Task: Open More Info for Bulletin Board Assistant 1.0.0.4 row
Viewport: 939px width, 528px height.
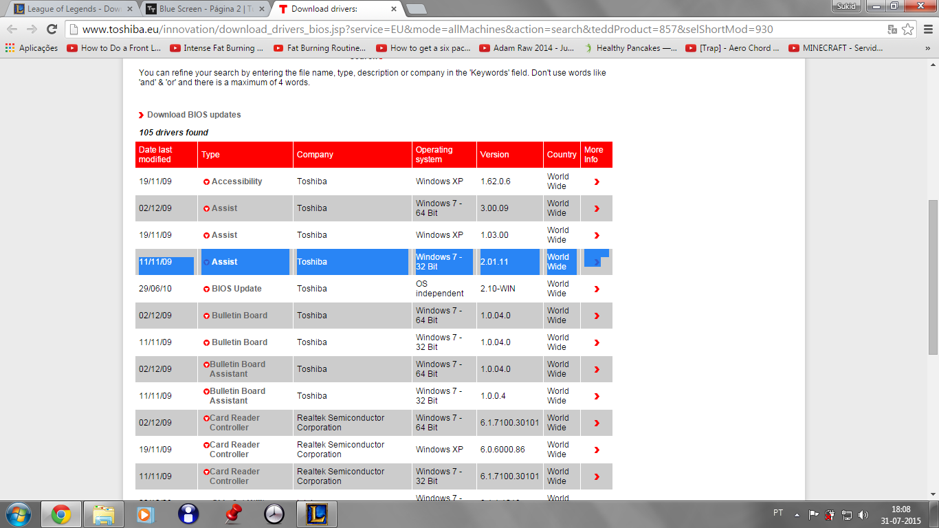Action: click(x=597, y=397)
